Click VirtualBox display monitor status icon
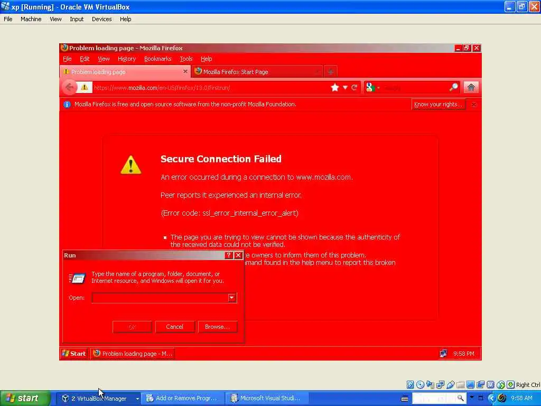The height and width of the screenshot is (406, 541). 470,385
